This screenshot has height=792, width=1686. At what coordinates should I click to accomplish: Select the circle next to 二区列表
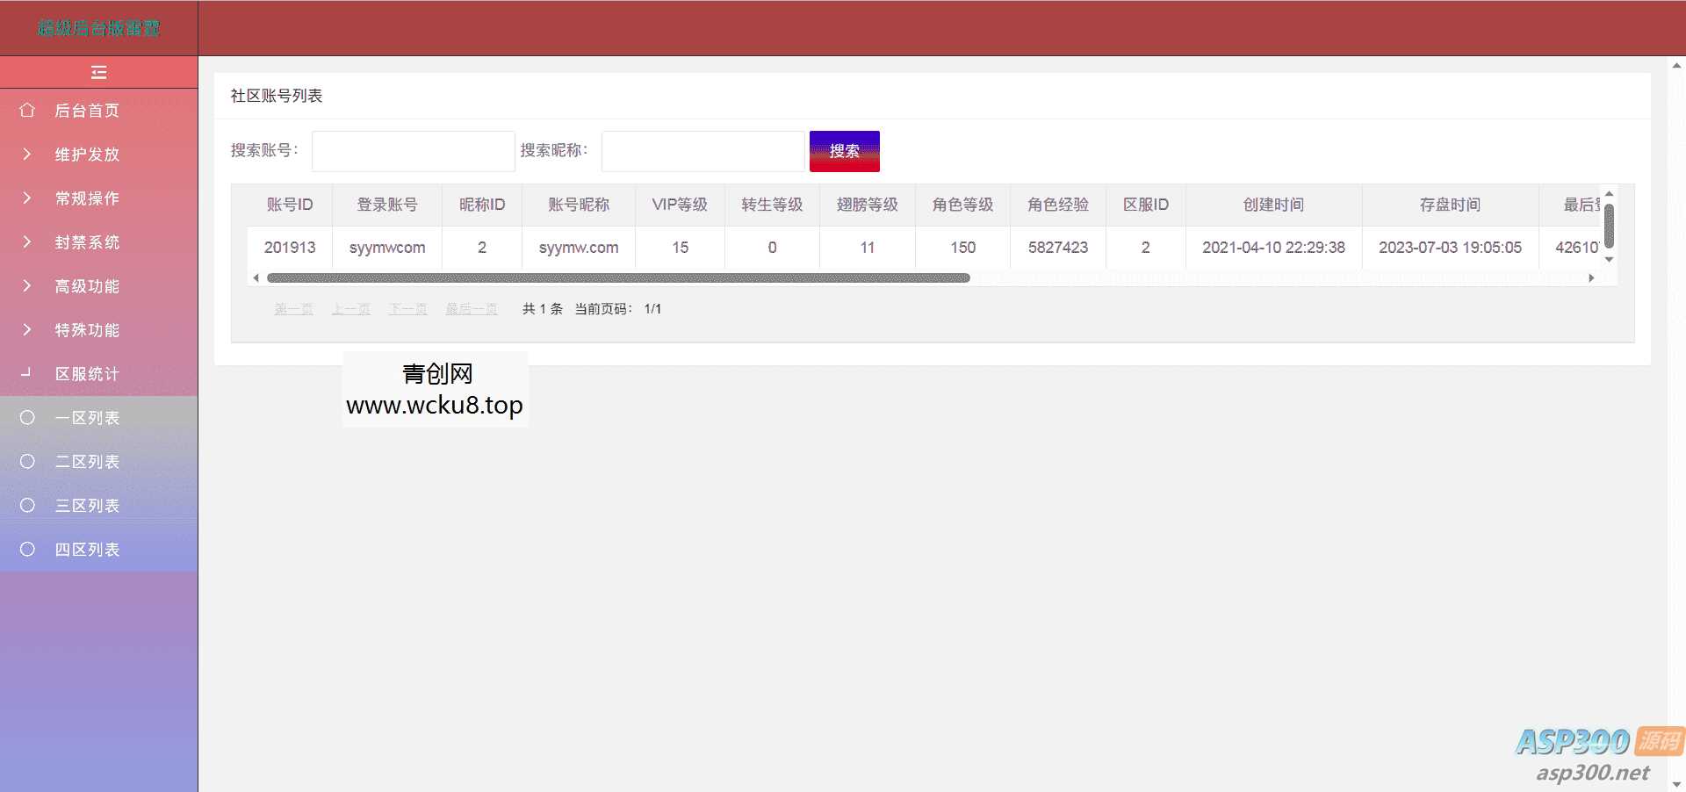tap(26, 461)
